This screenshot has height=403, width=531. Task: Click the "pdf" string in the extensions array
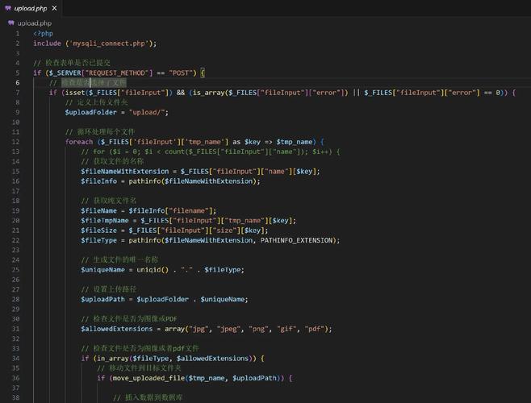pos(316,328)
